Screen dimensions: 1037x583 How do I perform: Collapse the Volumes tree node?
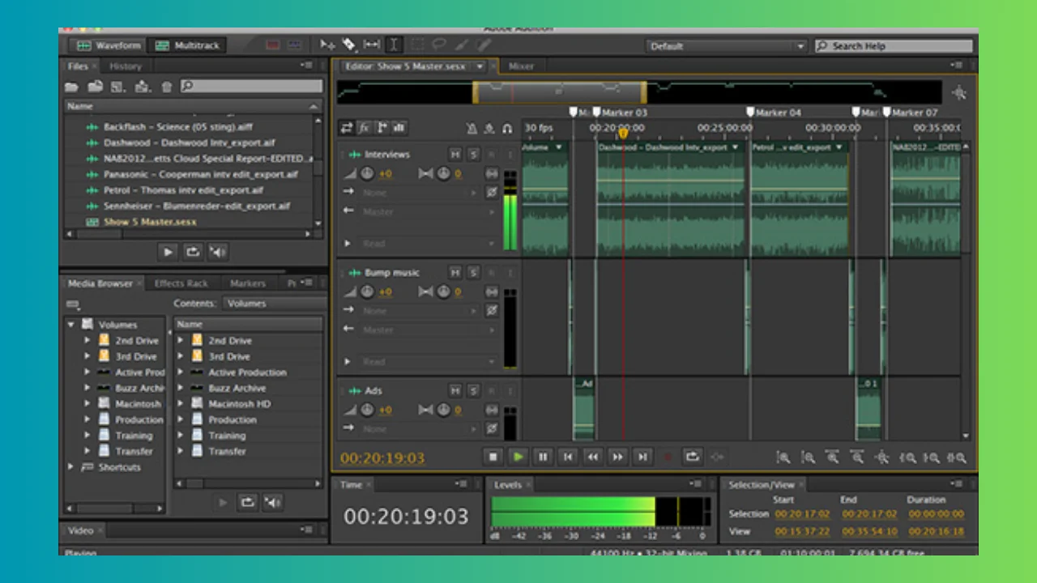point(71,325)
